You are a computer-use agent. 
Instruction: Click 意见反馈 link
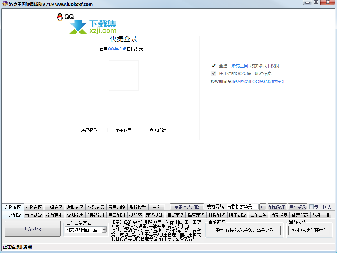click(x=158, y=130)
